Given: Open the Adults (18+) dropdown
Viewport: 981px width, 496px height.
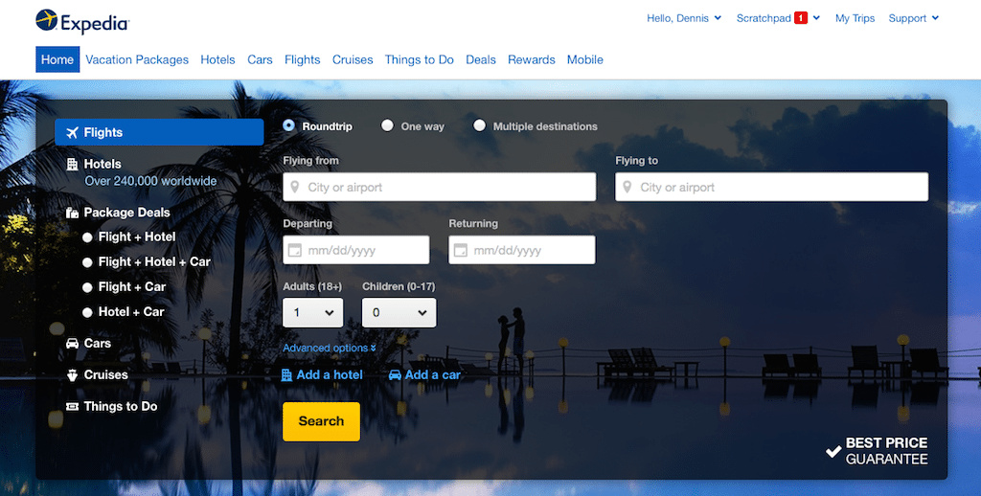Looking at the screenshot, I should pos(313,312).
